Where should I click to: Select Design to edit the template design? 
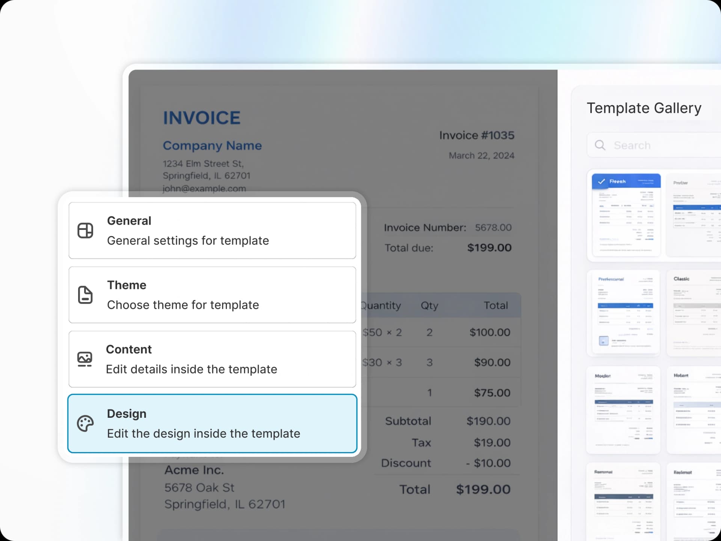click(x=212, y=423)
